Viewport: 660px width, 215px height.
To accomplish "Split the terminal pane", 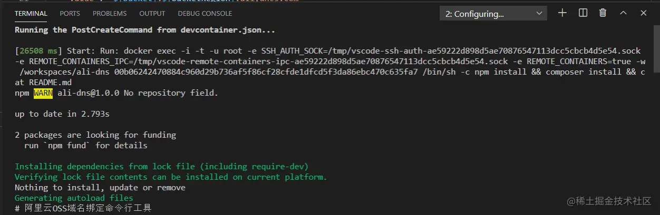I will [583, 13].
